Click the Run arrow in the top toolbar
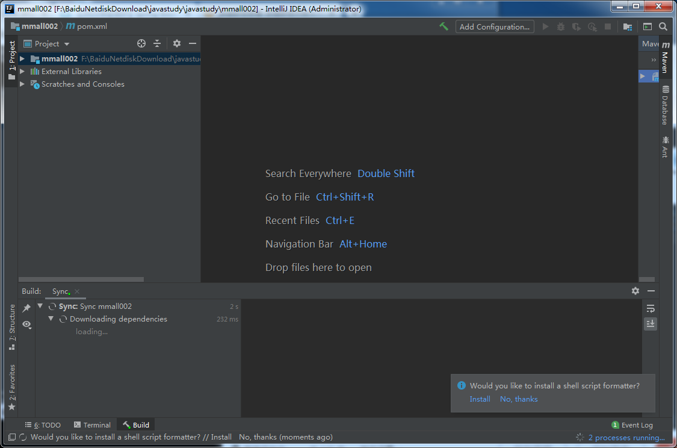This screenshot has width=677, height=448. point(545,26)
